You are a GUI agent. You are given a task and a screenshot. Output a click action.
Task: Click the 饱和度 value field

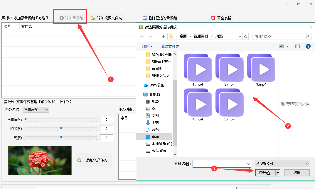coord(107,128)
